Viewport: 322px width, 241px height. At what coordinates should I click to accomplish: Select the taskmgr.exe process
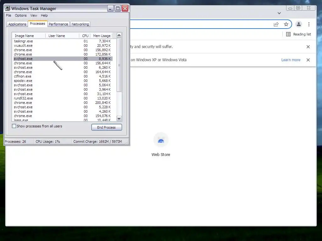tap(63, 41)
